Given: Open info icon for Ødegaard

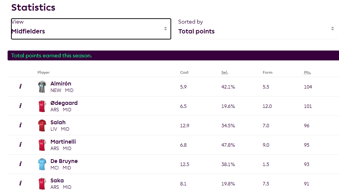Looking at the screenshot, I should click(x=20, y=106).
